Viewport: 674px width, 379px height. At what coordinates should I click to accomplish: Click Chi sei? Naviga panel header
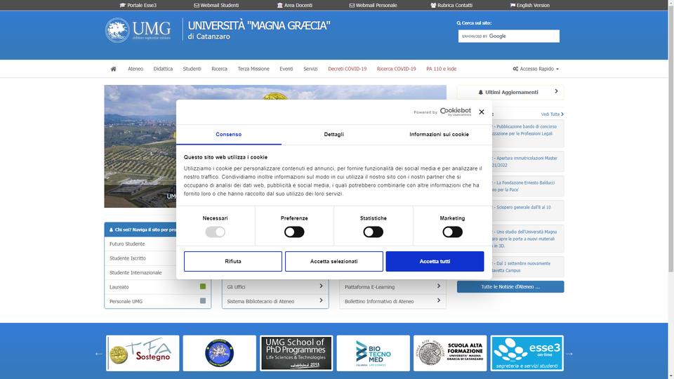pos(140,230)
